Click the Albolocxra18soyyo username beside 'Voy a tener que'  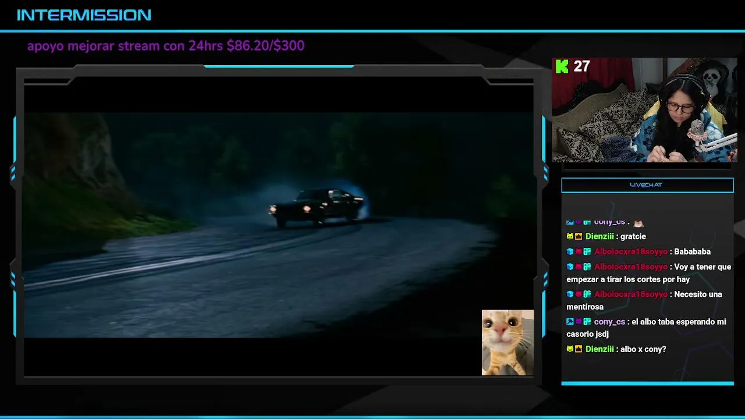(631, 267)
